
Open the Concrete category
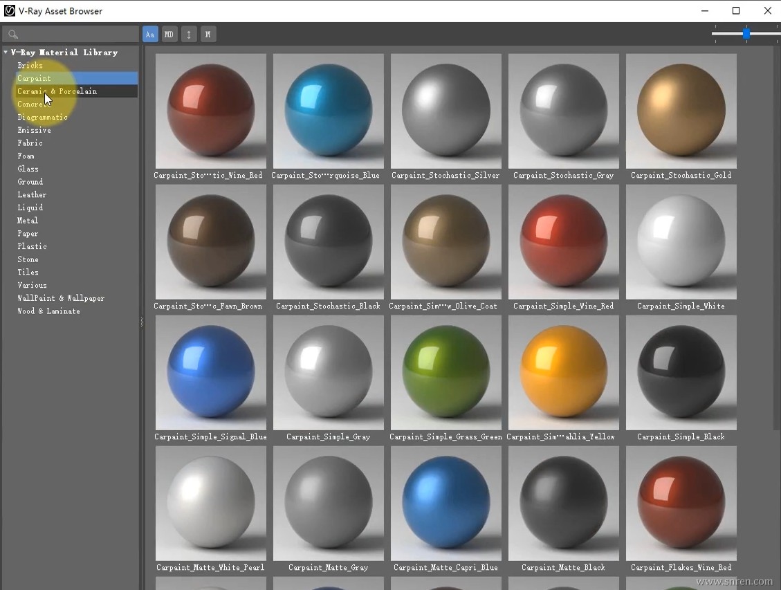(34, 104)
